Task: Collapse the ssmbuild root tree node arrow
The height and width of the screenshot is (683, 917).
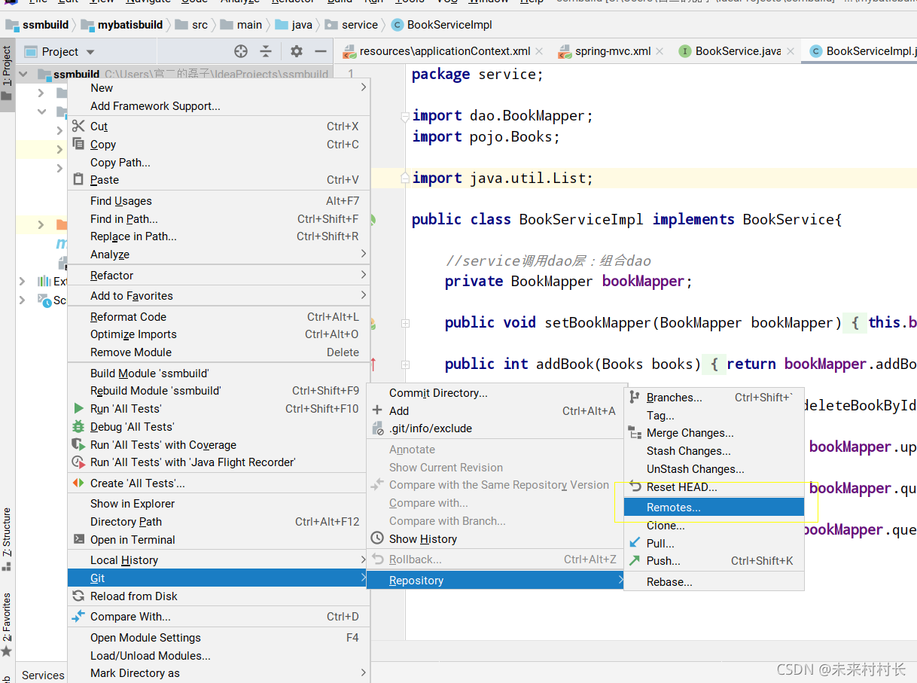Action: [x=23, y=75]
